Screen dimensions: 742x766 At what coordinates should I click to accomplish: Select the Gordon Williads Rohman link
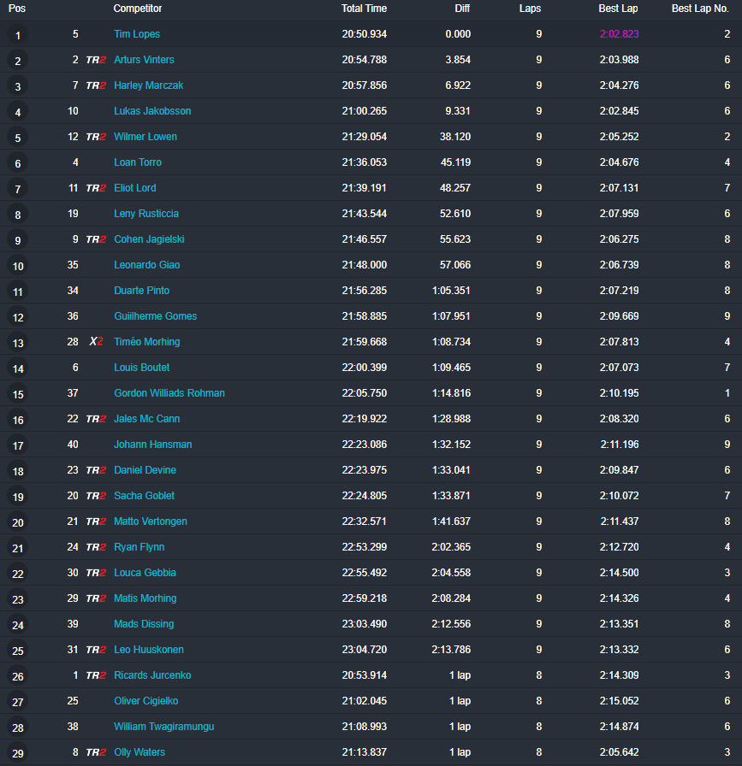click(x=169, y=393)
